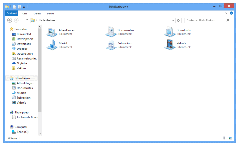Open the Downloads library icon in main pane

170,32
